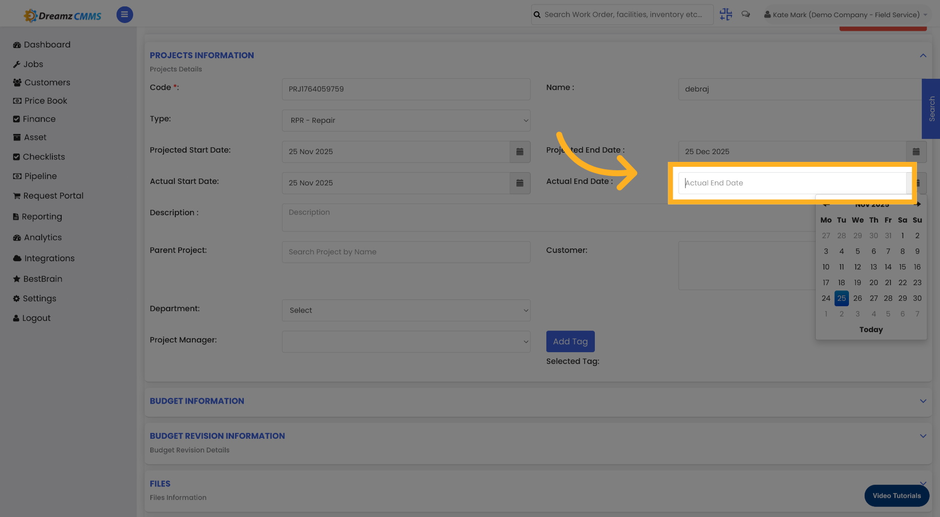
Task: Focus the Actual End Date field
Action: tap(792, 183)
